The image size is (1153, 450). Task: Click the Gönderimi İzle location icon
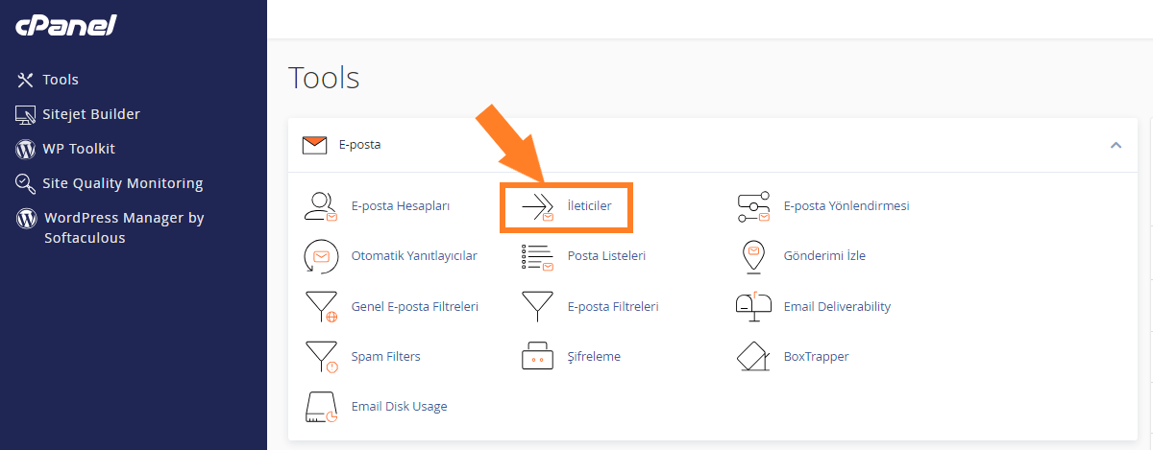pos(753,256)
